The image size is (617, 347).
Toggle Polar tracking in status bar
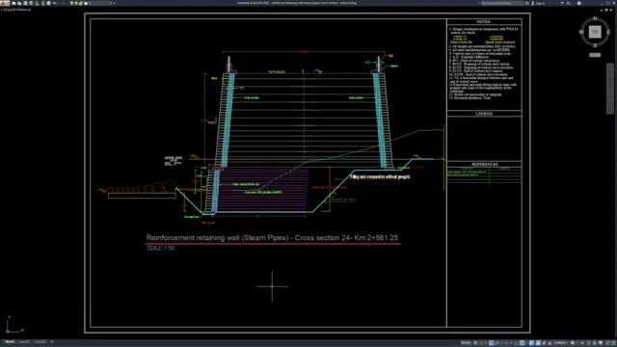tap(497, 343)
